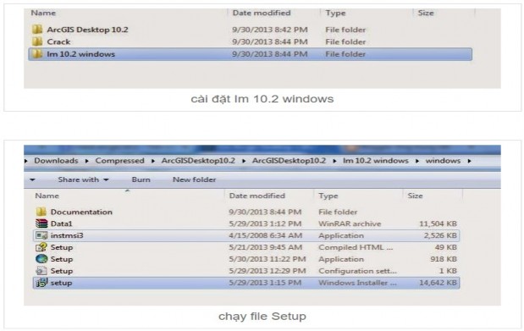Click the New folder toolbar button
This screenshot has width=524, height=331.
(x=194, y=179)
